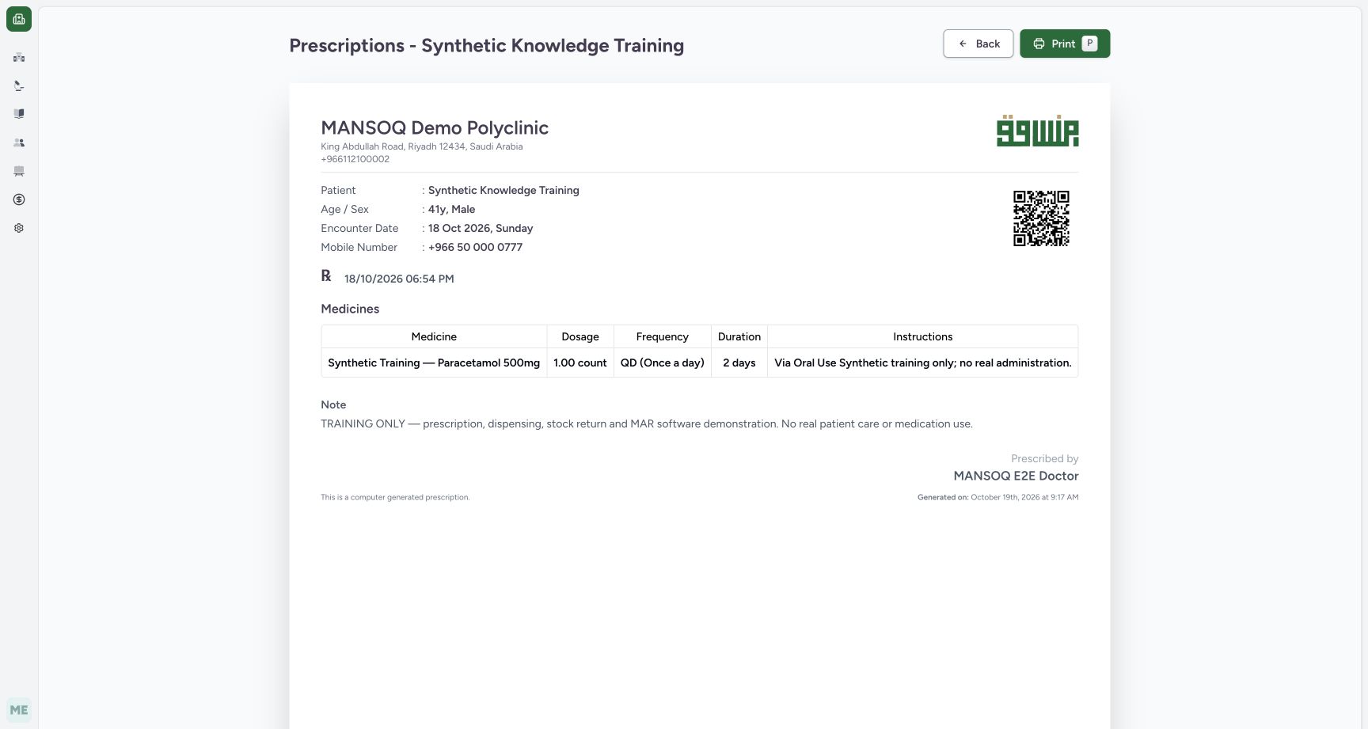
Task: Click the ME user avatar
Action: pos(19,710)
